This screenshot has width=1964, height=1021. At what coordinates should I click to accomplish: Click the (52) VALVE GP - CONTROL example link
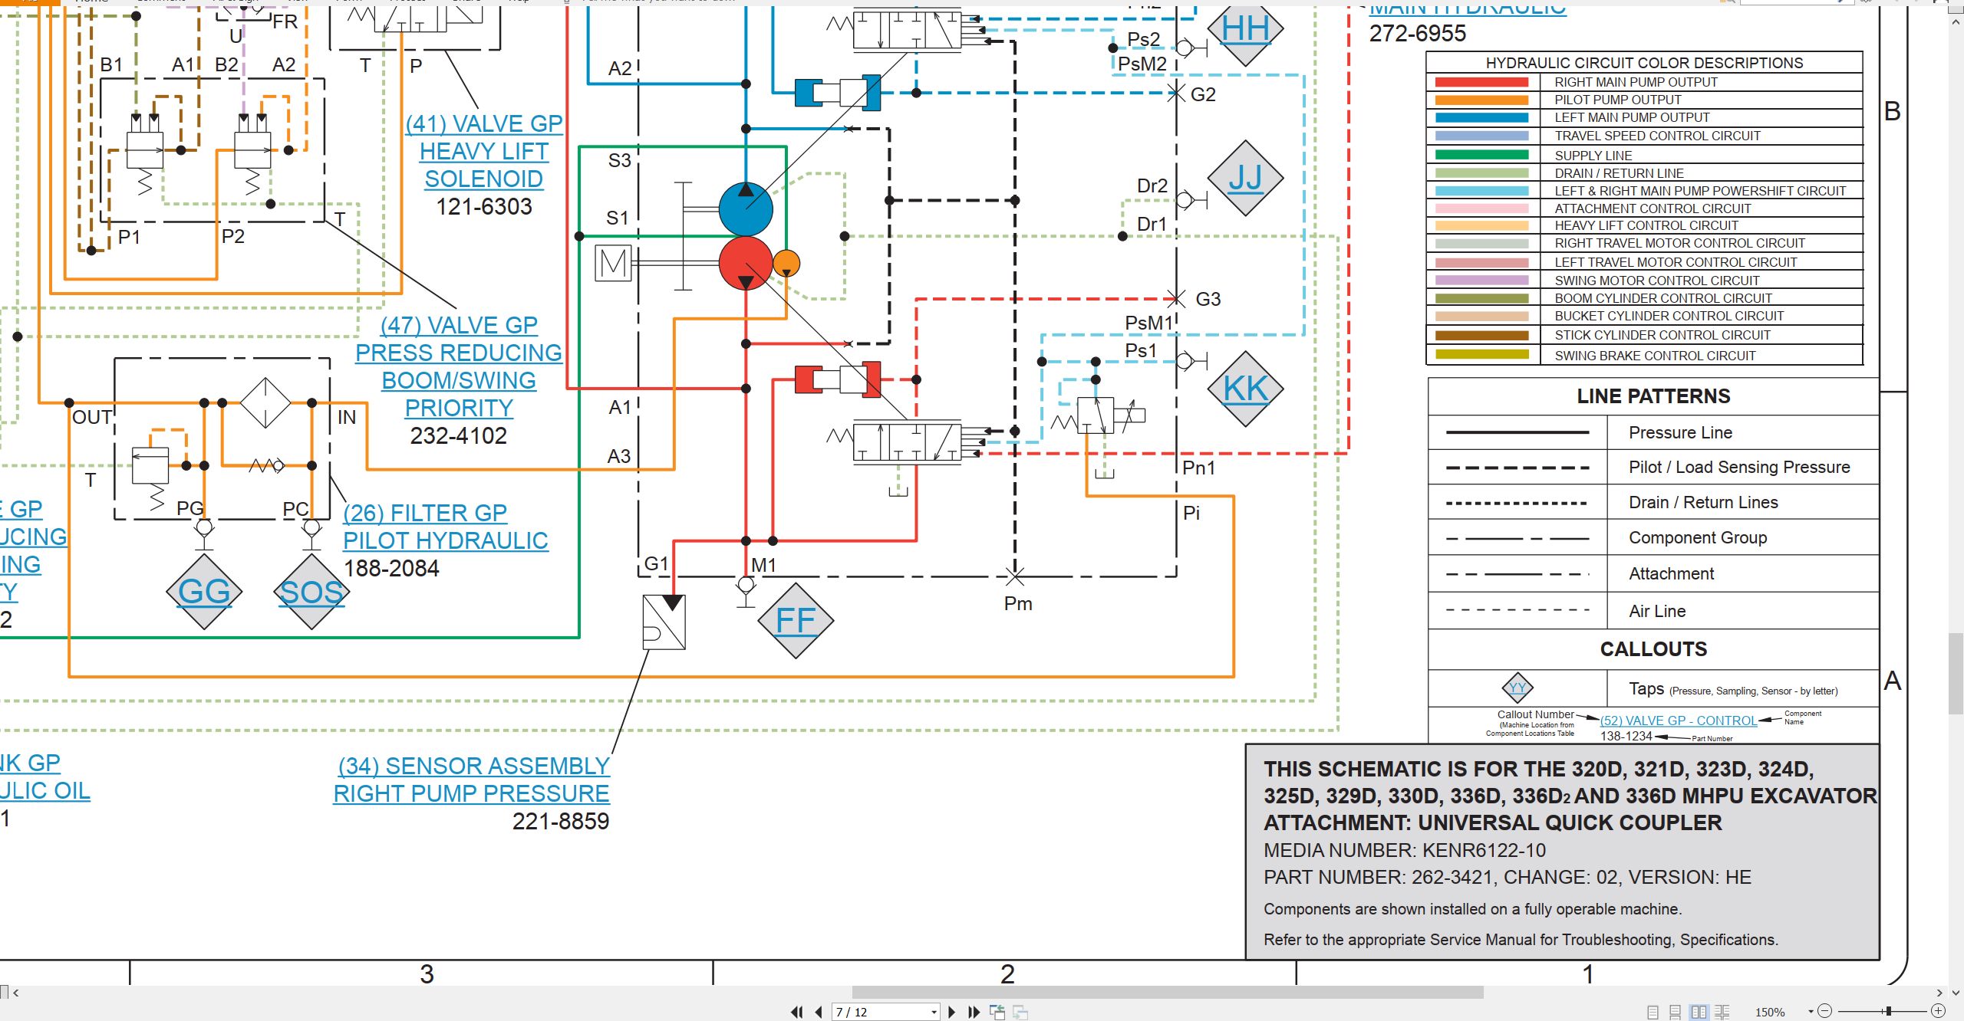(x=1679, y=721)
